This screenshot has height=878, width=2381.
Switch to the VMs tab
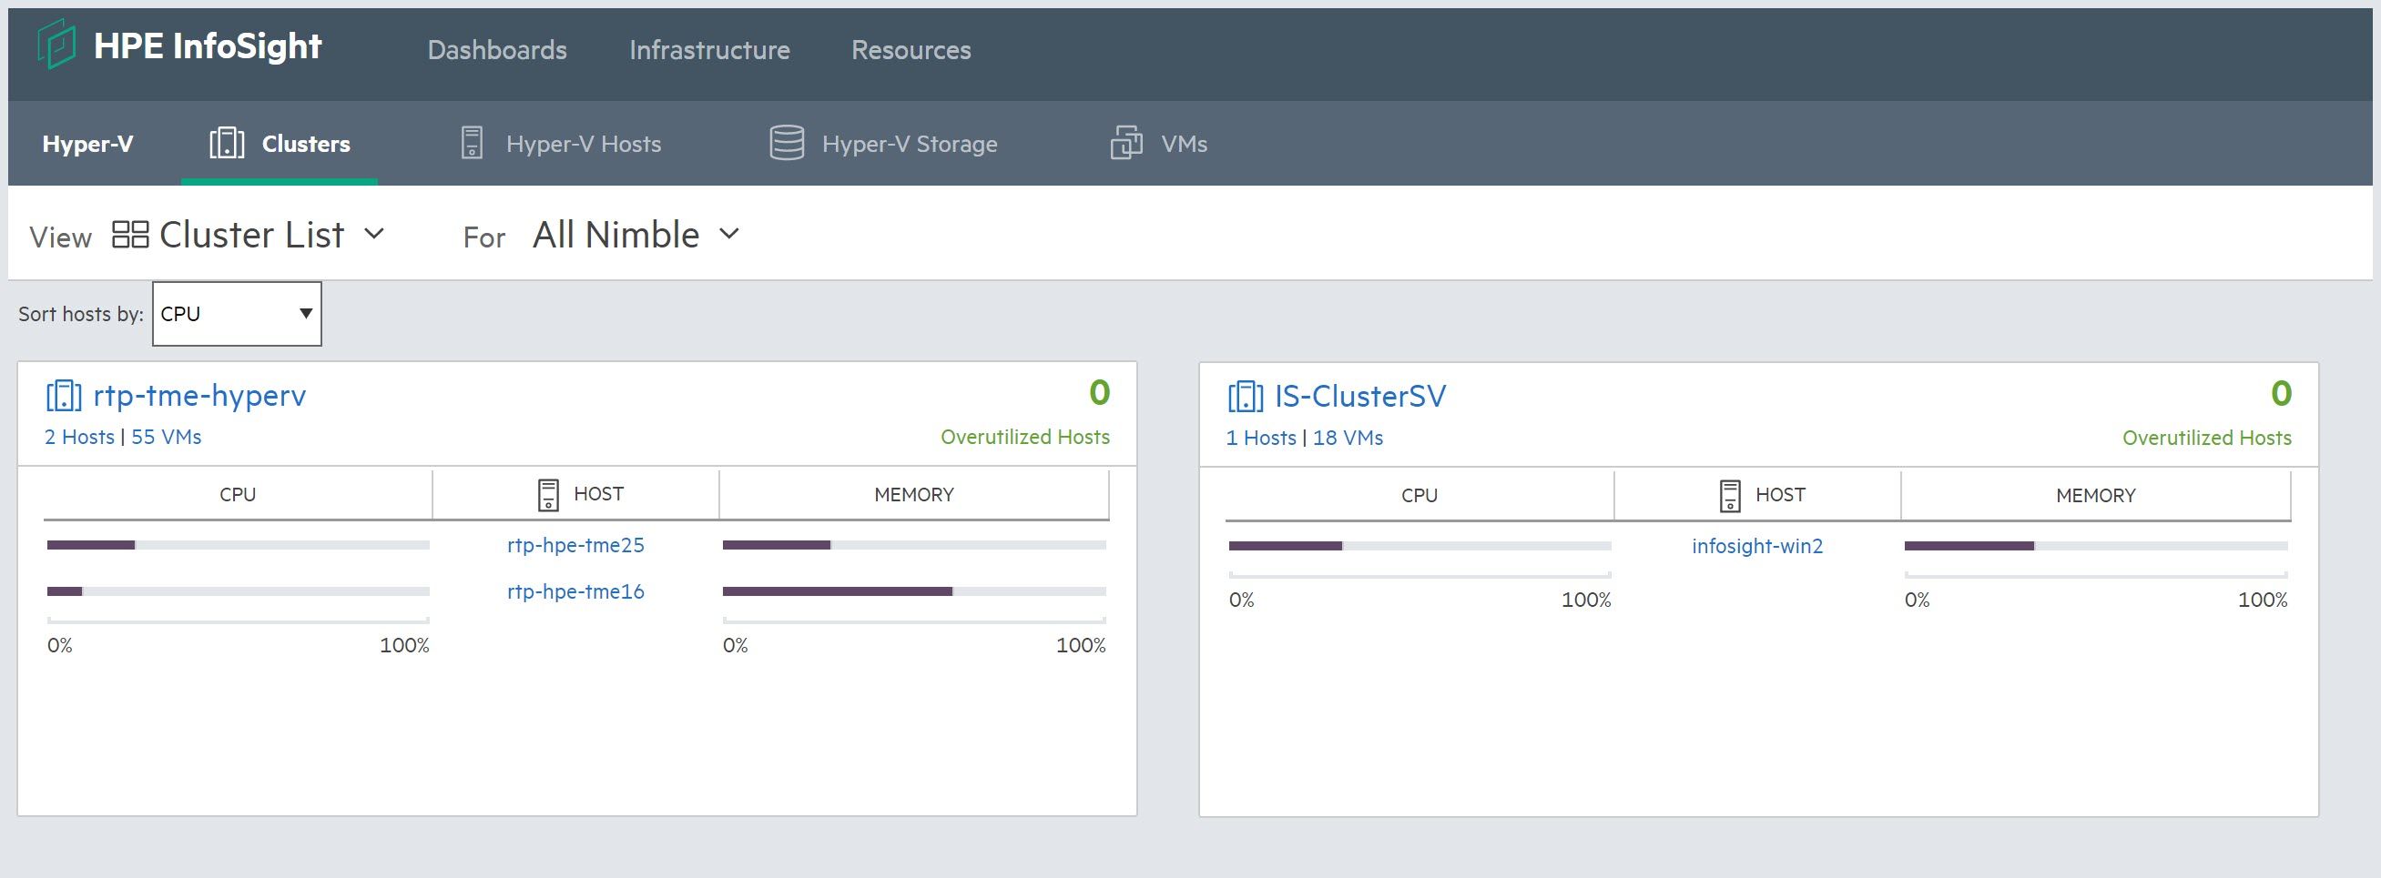[x=1158, y=144]
